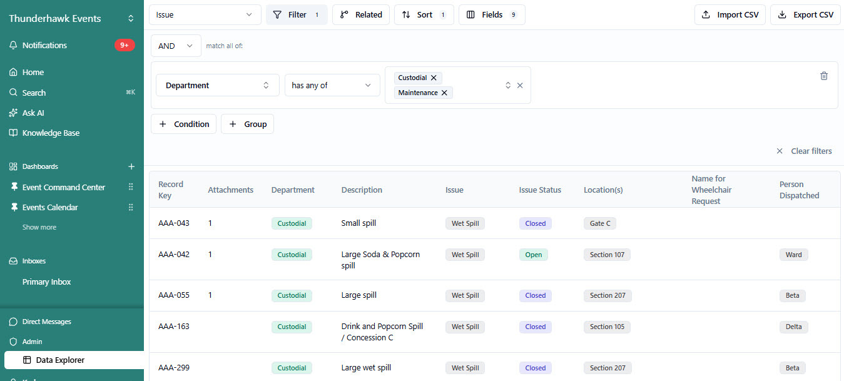Screen dimensions: 844x381
Task: Open the Related records button
Action: [x=361, y=14]
